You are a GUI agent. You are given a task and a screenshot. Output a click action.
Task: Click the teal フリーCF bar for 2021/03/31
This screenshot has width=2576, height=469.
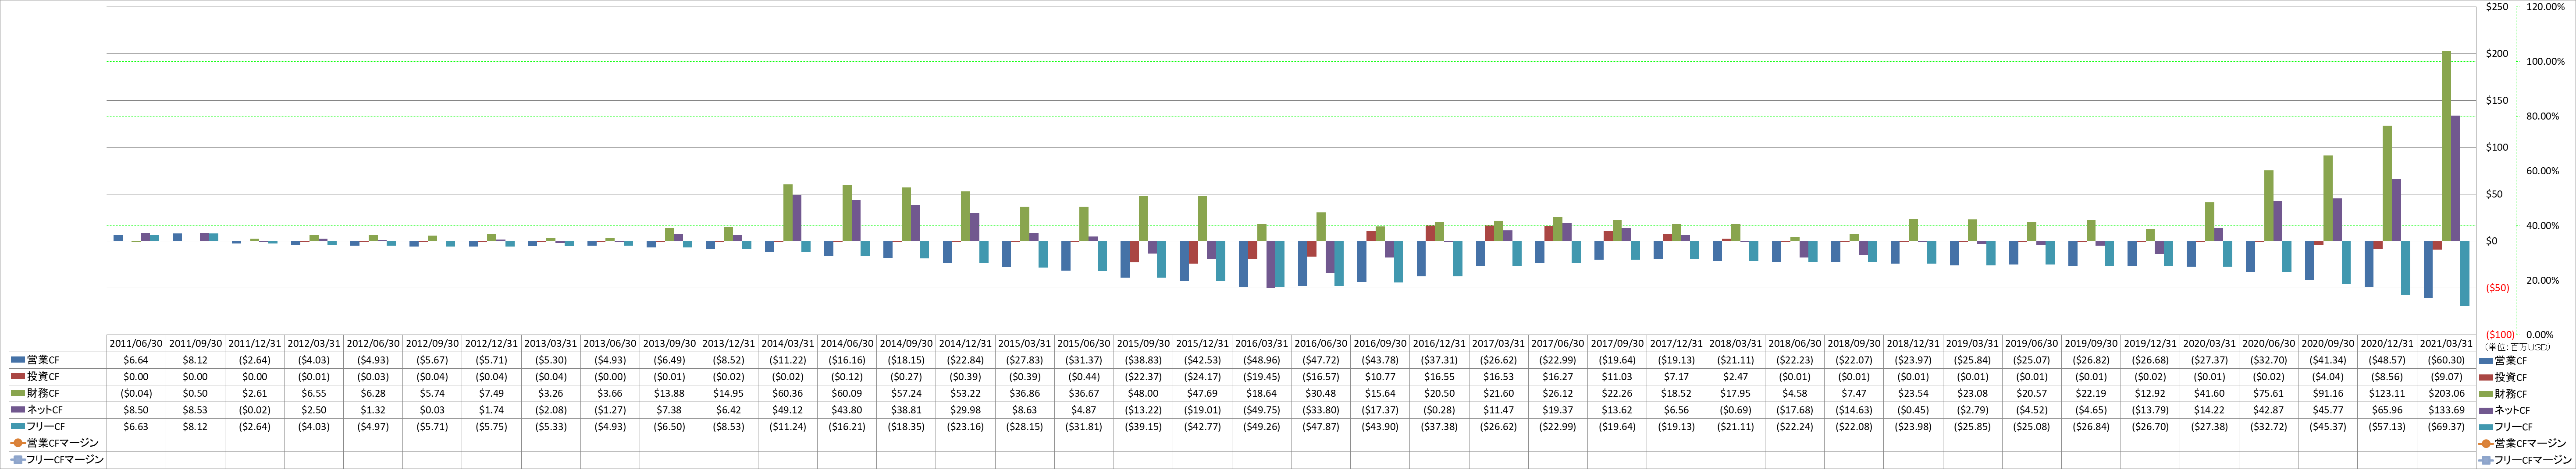coord(2465,273)
